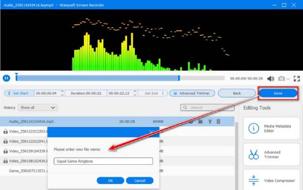Confirm the new file name with OK
This screenshot has width=303, height=190.
click(110, 180)
